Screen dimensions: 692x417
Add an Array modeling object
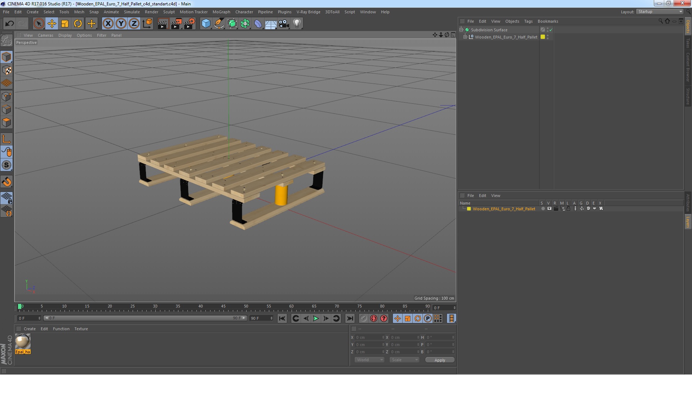pyautogui.click(x=245, y=24)
